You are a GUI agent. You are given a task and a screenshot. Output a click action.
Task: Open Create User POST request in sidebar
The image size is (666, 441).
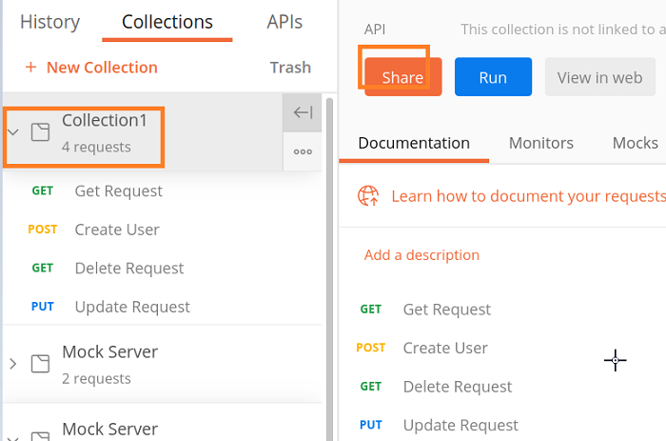coord(116,230)
